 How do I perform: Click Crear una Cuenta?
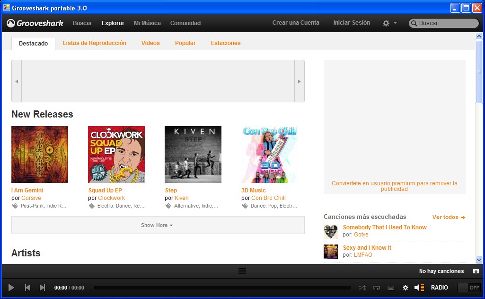pyautogui.click(x=296, y=23)
